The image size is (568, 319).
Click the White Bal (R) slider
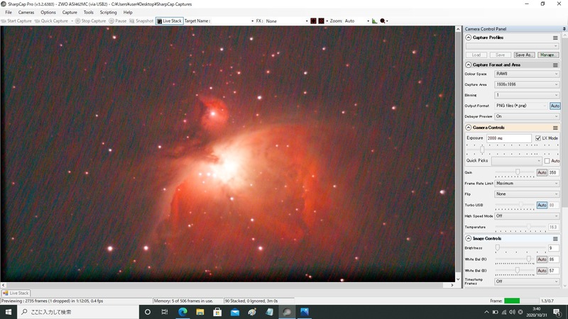[515, 259]
